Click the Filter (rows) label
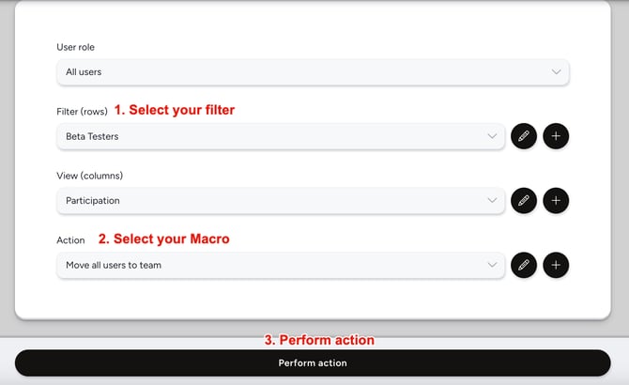 (x=81, y=111)
